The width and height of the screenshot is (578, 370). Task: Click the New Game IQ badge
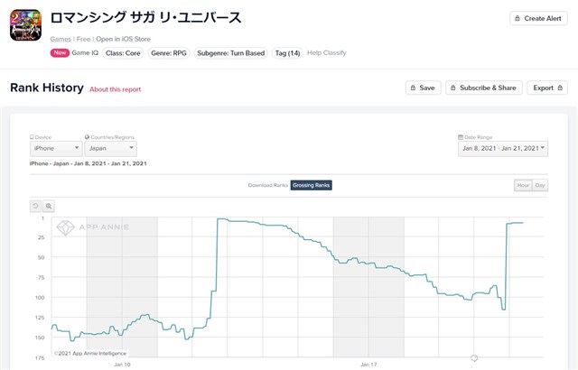(74, 53)
